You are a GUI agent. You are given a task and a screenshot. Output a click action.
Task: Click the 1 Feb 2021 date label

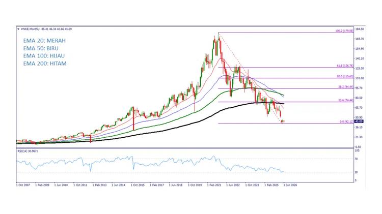(214, 185)
